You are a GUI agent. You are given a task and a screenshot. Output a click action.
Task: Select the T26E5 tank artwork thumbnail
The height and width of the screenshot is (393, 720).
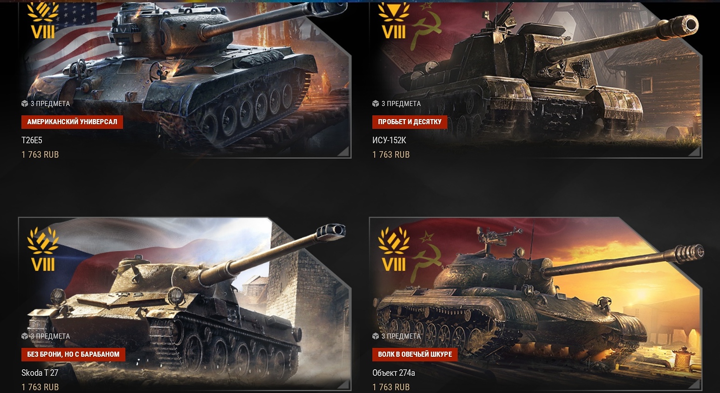click(x=185, y=80)
